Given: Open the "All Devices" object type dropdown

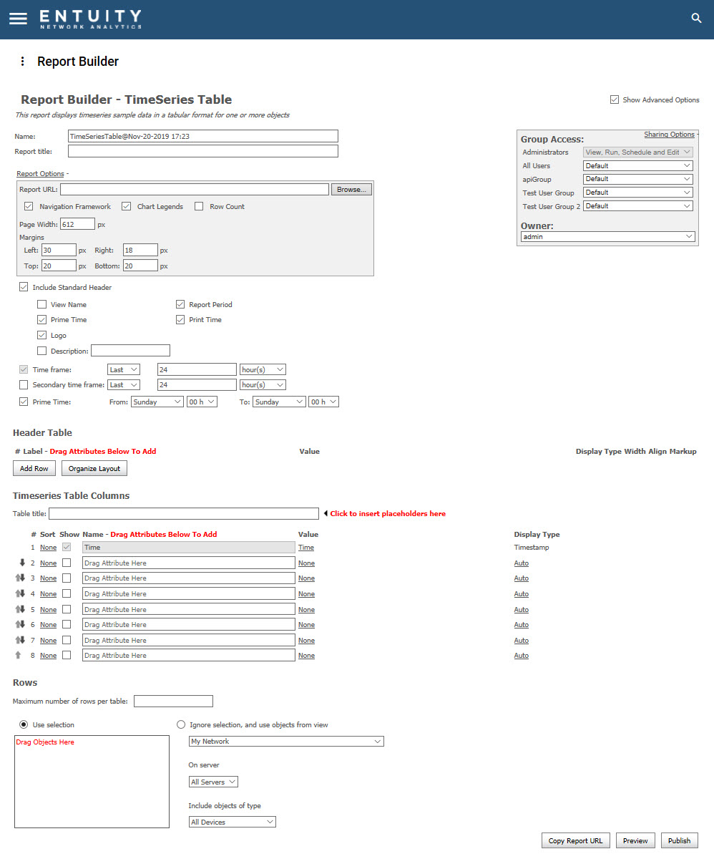Looking at the screenshot, I should (232, 821).
